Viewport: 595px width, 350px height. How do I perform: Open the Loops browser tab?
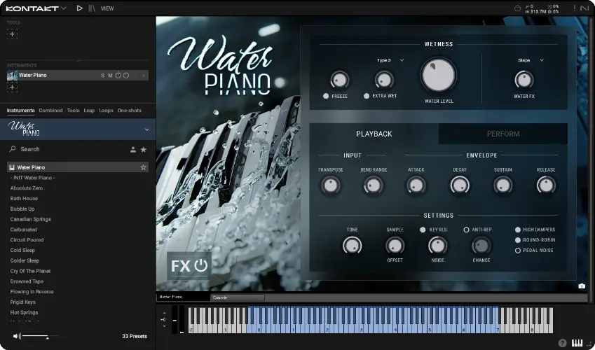(x=106, y=111)
